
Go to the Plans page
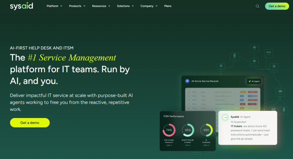[168, 6]
